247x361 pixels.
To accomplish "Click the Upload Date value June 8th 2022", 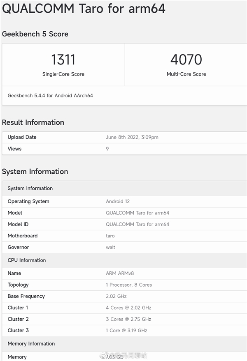I will tap(132, 137).
